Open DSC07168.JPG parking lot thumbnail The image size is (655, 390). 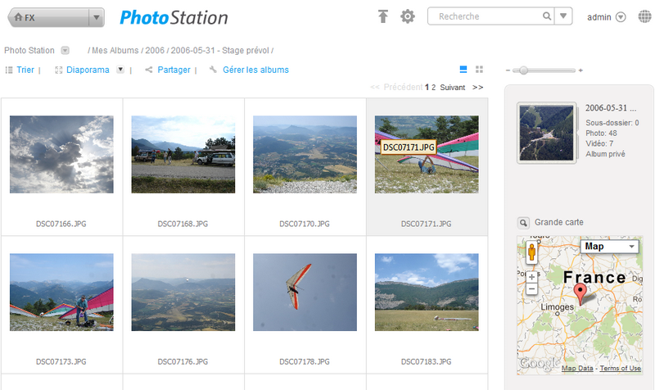coord(183,154)
